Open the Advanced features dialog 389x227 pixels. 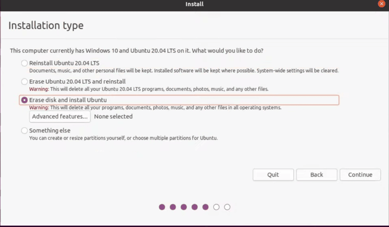(60, 116)
